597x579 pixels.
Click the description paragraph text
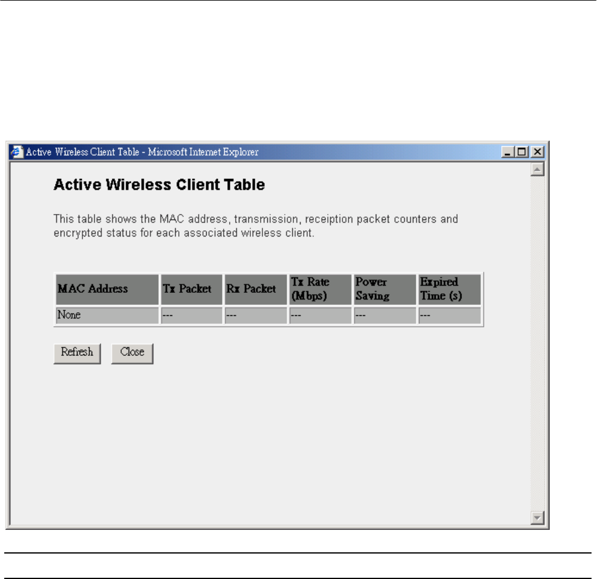click(x=256, y=226)
